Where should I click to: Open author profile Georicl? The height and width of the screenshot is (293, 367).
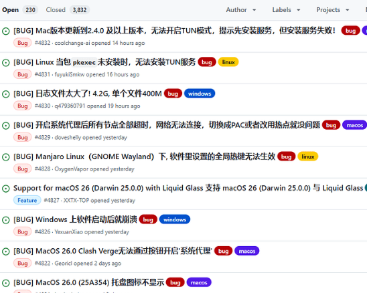(x=63, y=264)
